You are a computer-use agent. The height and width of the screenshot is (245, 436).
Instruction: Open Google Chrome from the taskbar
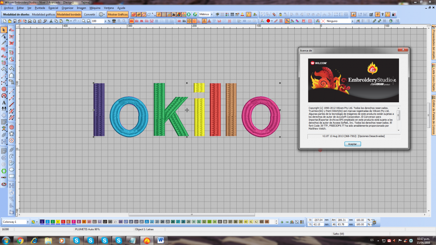(20, 241)
